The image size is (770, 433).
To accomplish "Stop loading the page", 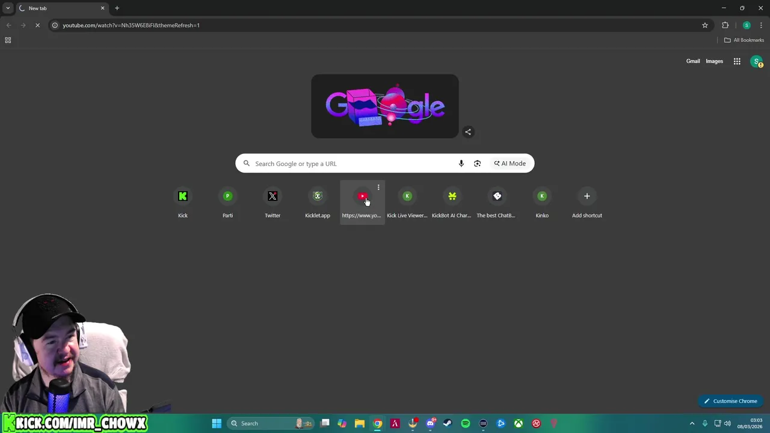I will point(37,25).
